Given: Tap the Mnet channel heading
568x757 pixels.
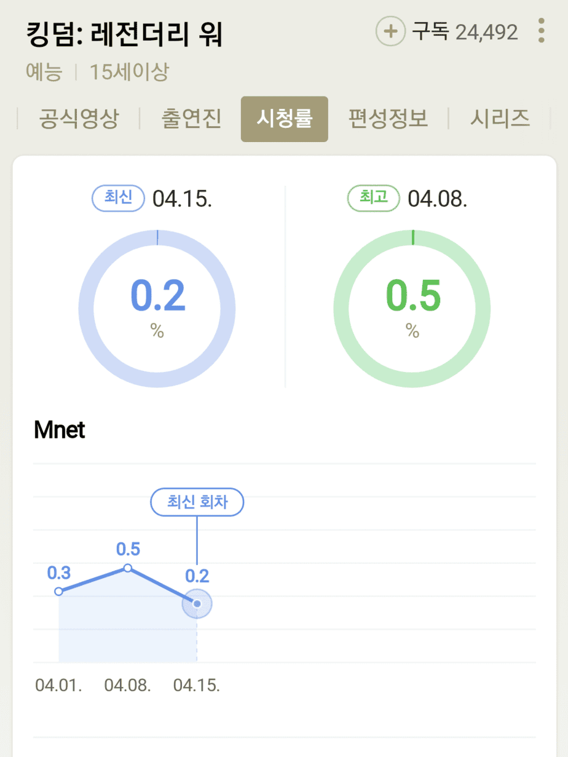Looking at the screenshot, I should click(60, 430).
